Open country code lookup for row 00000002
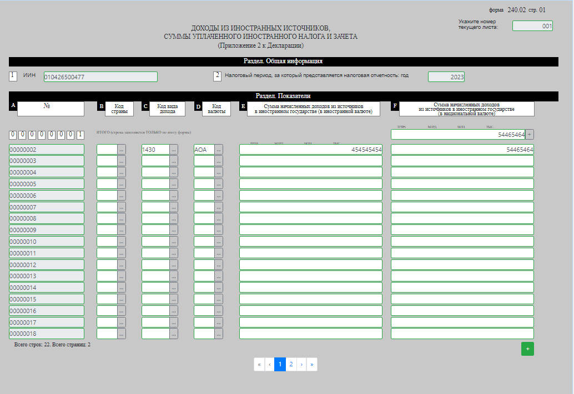This screenshot has height=394, width=574. click(122, 150)
